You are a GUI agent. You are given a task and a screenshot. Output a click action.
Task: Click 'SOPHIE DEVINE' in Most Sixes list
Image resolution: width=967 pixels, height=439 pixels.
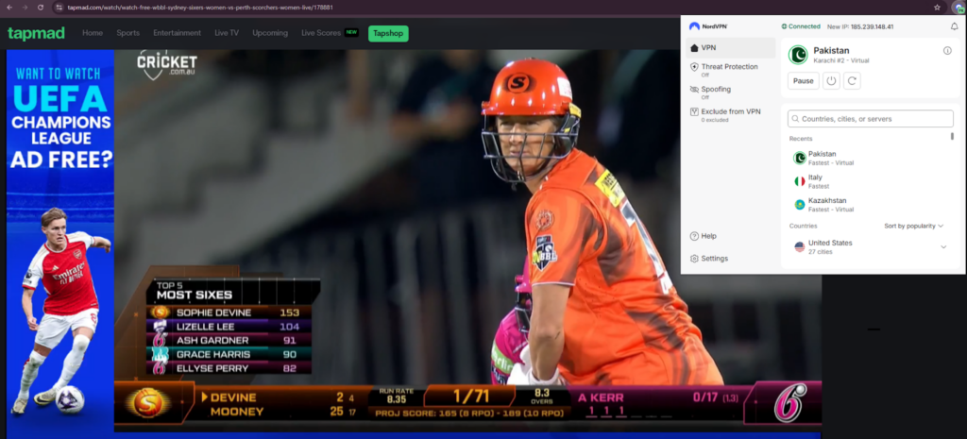(213, 312)
